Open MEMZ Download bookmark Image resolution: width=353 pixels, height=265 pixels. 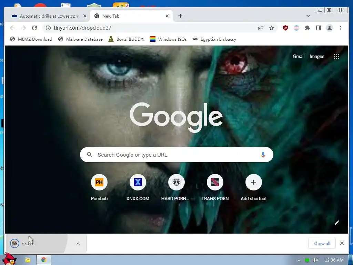(x=31, y=39)
